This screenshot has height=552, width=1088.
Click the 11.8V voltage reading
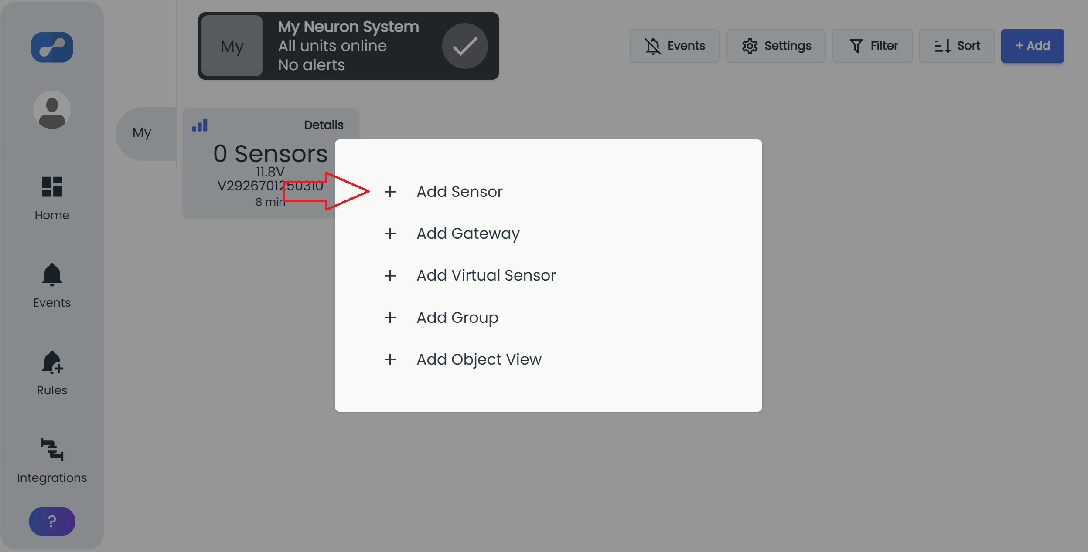tap(270, 172)
